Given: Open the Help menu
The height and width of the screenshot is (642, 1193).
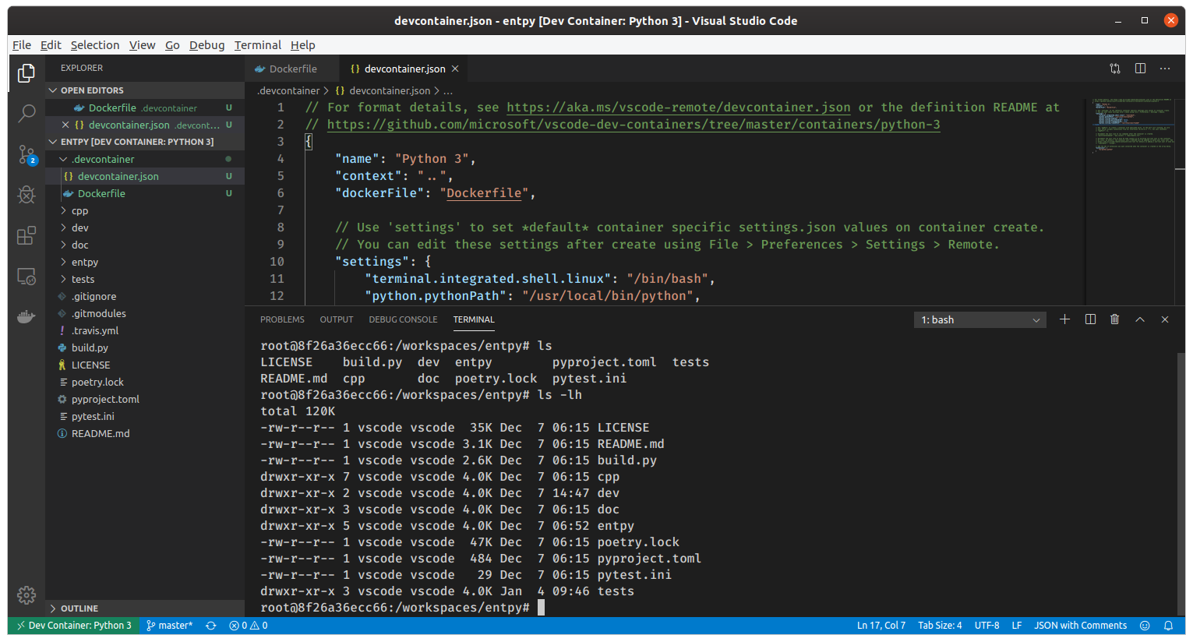Looking at the screenshot, I should click(x=303, y=45).
